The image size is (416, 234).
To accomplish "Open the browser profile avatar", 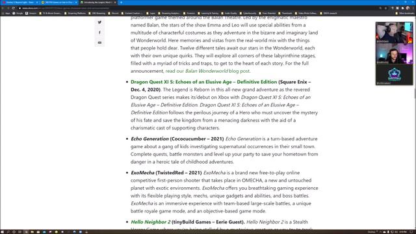I will [x=408, y=8].
